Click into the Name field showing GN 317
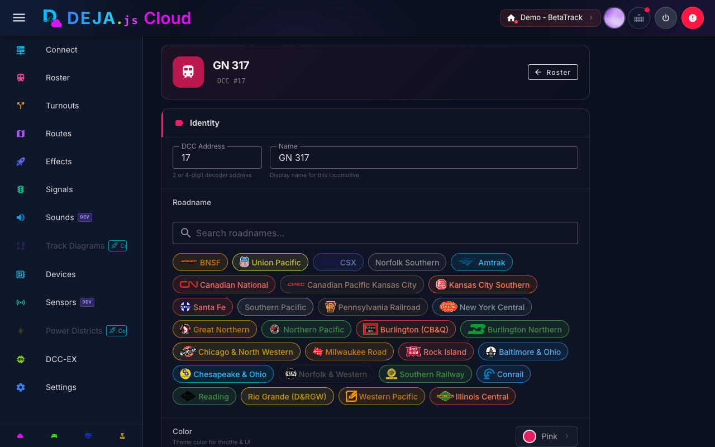The width and height of the screenshot is (715, 447). pos(424,158)
